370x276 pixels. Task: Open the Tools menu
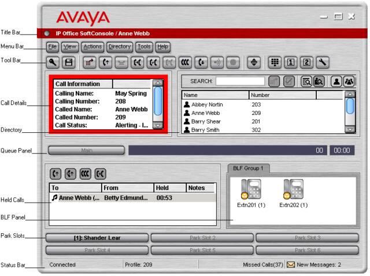tap(144, 47)
